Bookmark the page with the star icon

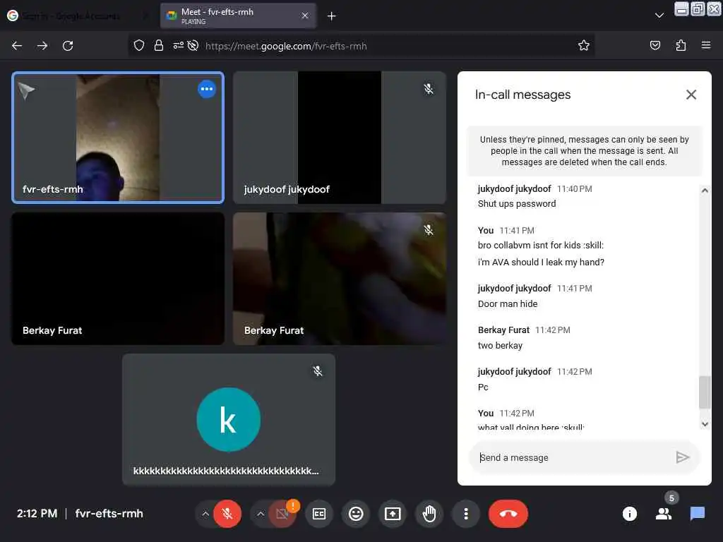point(584,45)
